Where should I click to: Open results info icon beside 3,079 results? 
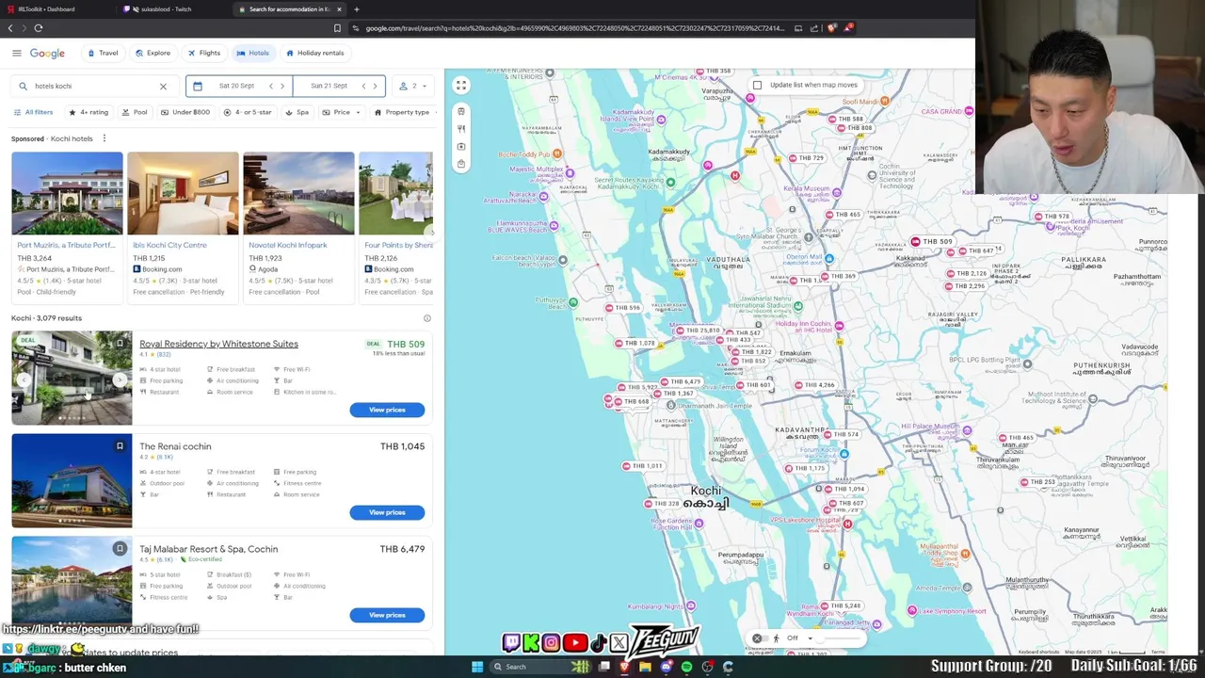[426, 318]
